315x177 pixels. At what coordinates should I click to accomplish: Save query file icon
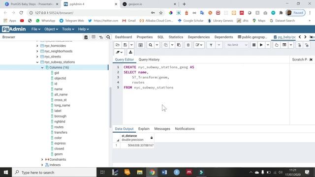click(125, 45)
